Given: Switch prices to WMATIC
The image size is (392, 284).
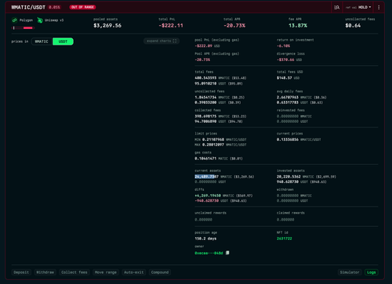Looking at the screenshot, I should click(42, 41).
